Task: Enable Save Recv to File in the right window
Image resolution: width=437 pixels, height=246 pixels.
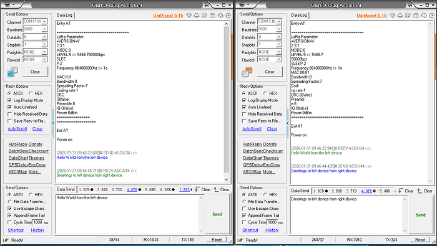Action: pyautogui.click(x=244, y=121)
